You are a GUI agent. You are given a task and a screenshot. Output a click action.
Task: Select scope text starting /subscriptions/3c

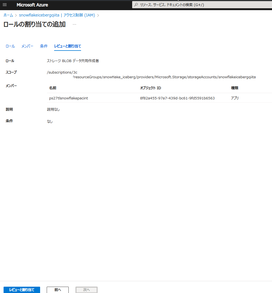point(62,72)
